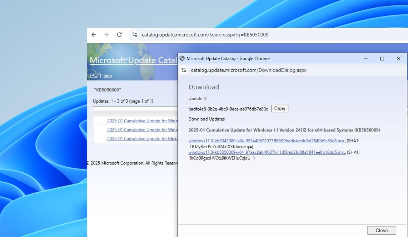Open the third Cumulative Update result
The image size is (408, 237).
tap(142, 139)
